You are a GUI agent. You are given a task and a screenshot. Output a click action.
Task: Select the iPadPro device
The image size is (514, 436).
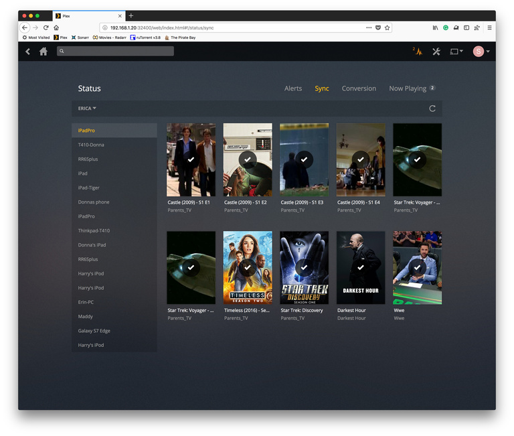(x=114, y=131)
